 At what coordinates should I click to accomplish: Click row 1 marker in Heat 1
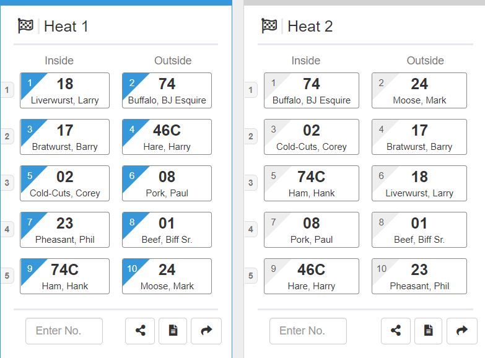pyautogui.click(x=7, y=90)
